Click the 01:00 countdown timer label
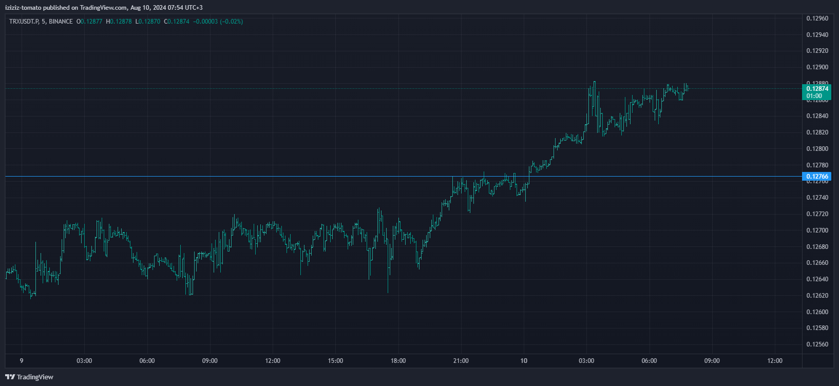Screen dimensions: 839x386 point(814,96)
